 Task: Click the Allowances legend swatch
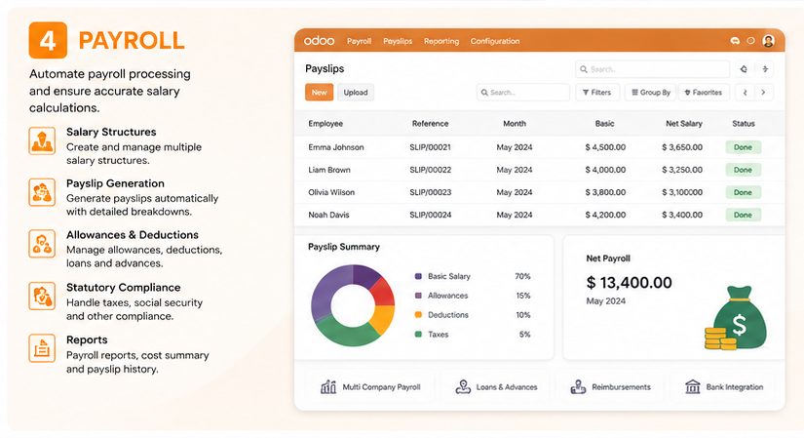coord(418,296)
